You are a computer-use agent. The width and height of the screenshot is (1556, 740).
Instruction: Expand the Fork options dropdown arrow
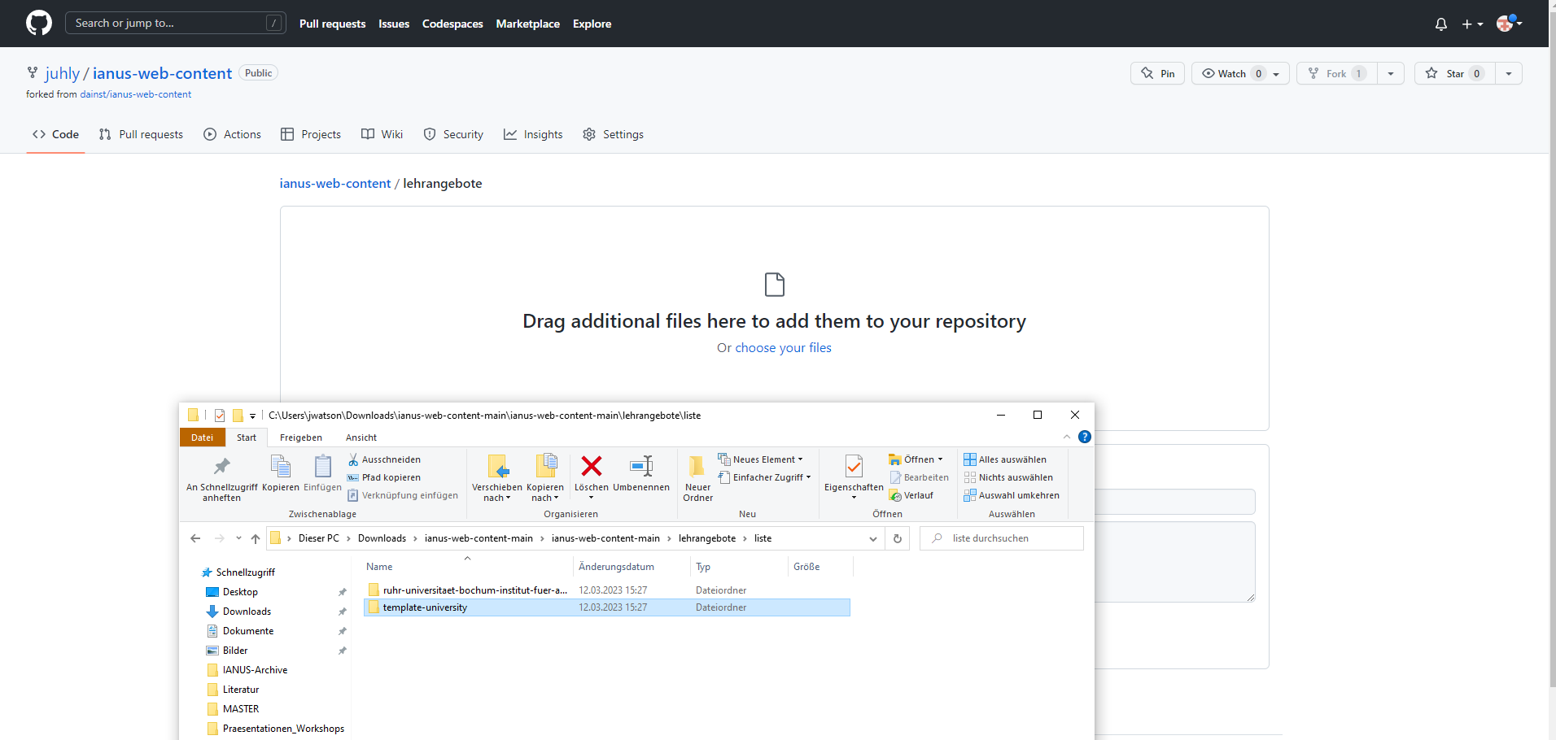pyautogui.click(x=1391, y=73)
